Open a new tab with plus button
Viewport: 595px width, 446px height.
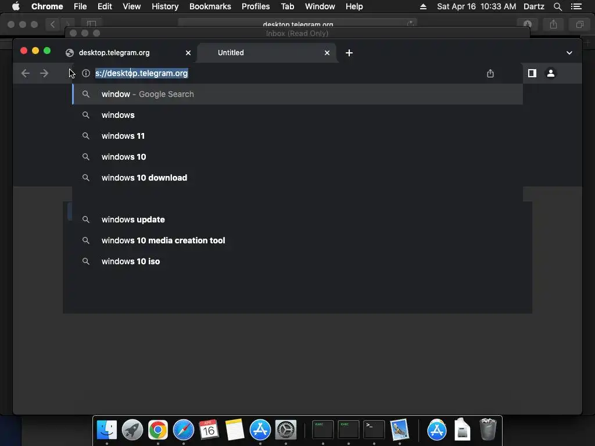[x=349, y=53]
